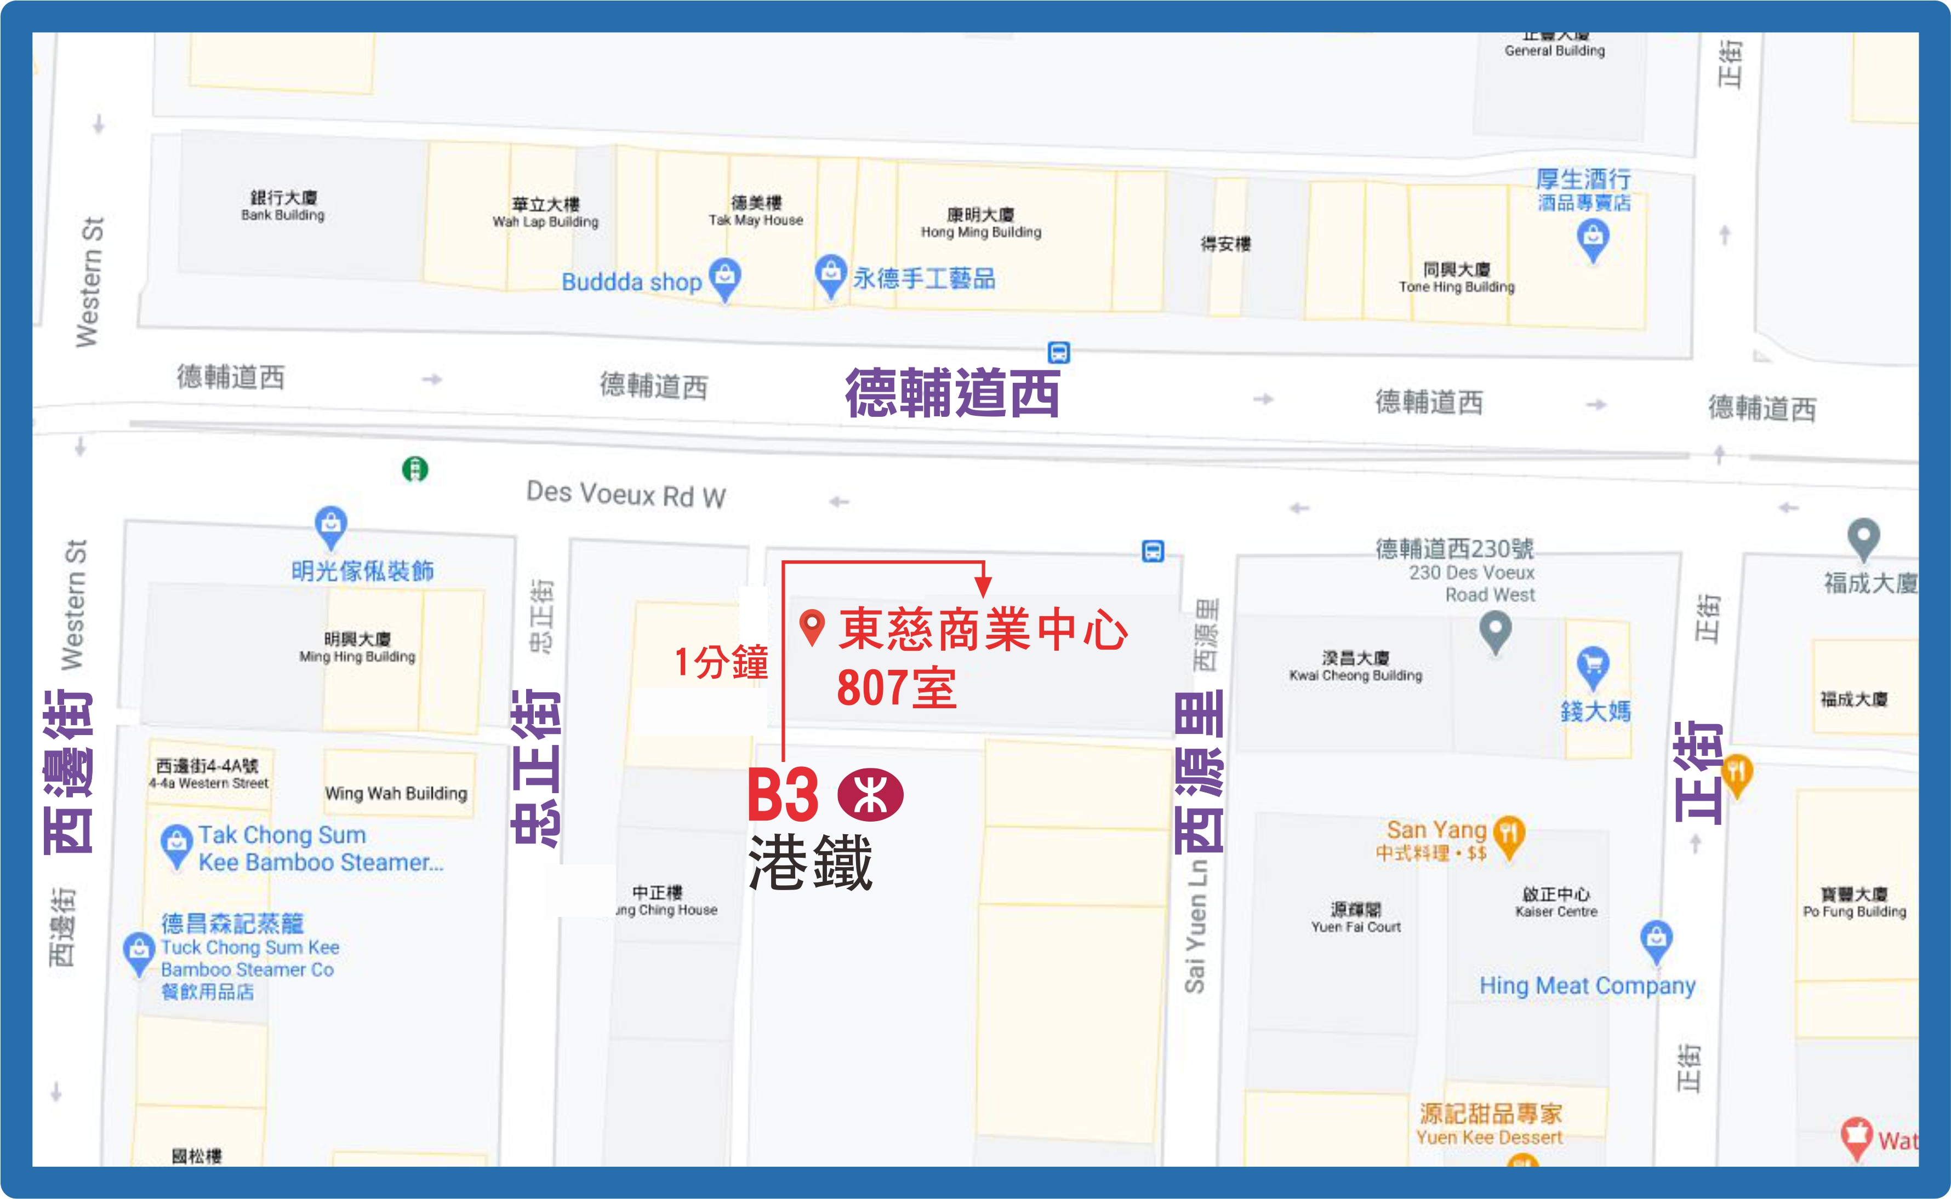Image resolution: width=1951 pixels, height=1199 pixels.
Task: Click the purple 西源里 street label
Action: point(1200,772)
